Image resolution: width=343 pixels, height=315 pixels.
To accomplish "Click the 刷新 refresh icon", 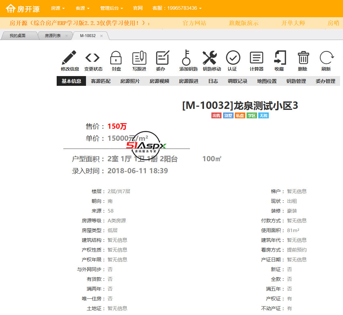I will 326,58.
